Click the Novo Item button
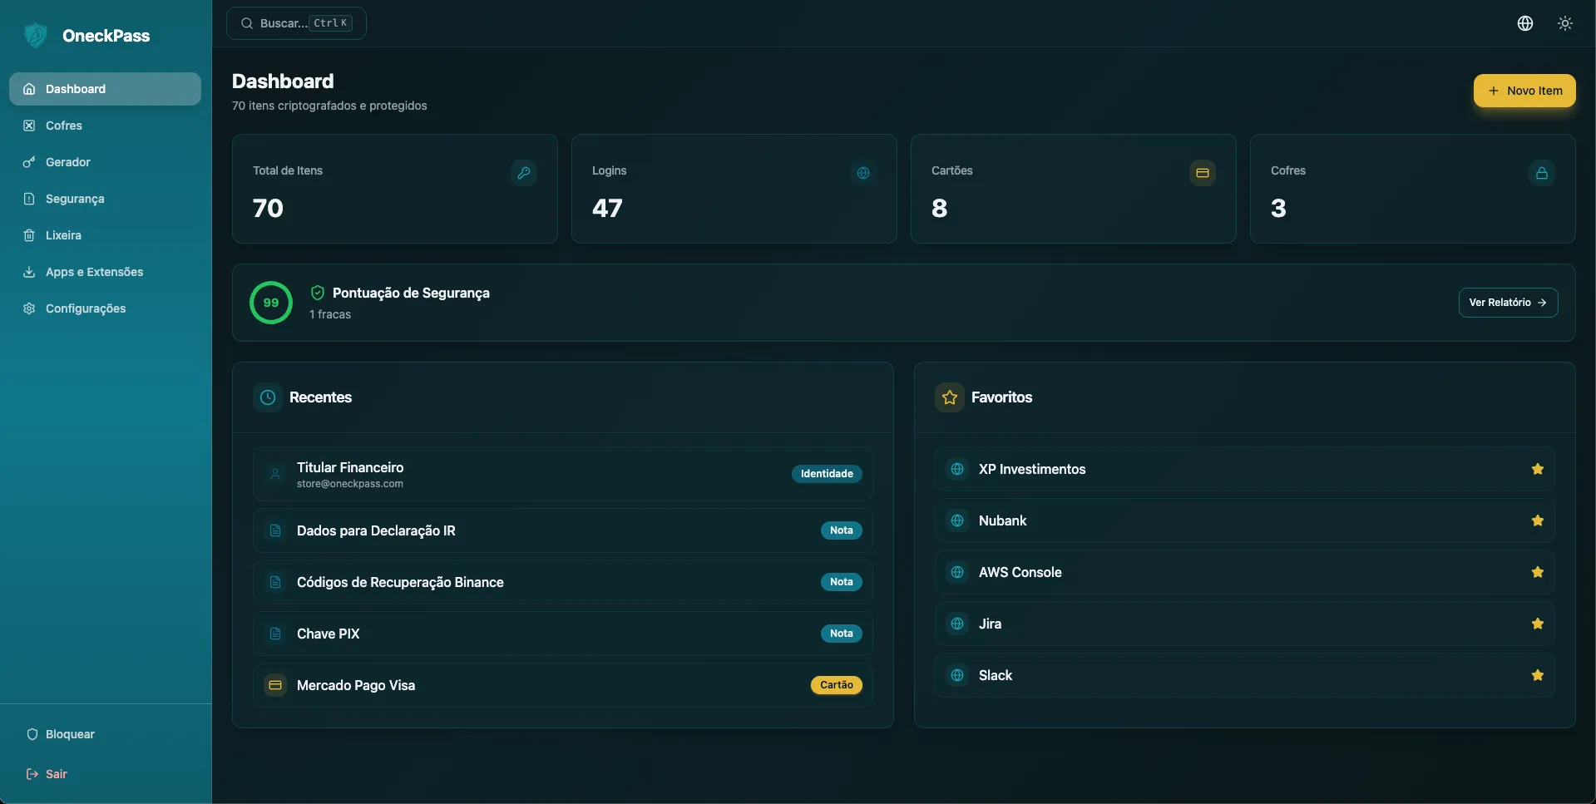This screenshot has width=1596, height=804. (x=1524, y=90)
